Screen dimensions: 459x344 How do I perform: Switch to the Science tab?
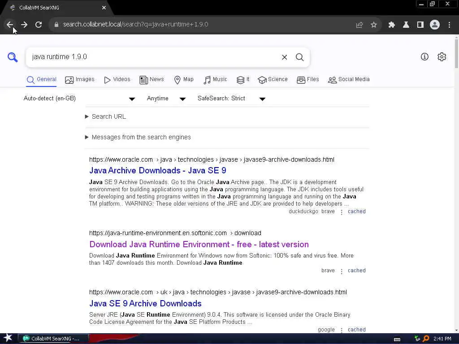[x=273, y=80]
